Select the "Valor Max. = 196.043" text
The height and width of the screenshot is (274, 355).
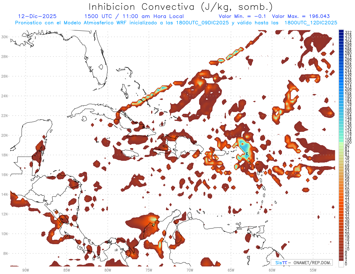301,17
